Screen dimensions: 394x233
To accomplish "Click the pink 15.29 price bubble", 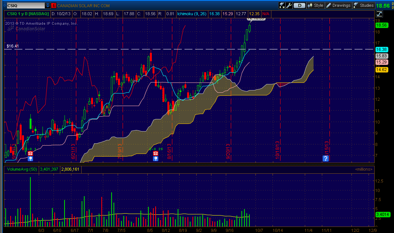I will [x=381, y=62].
